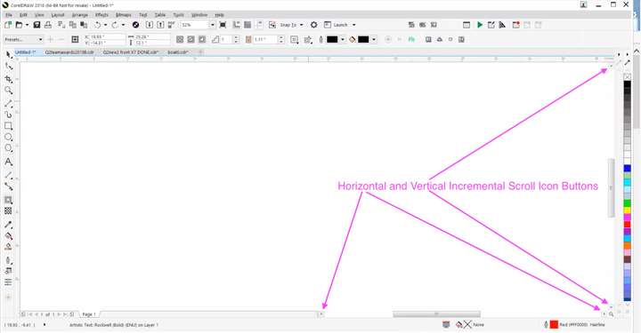Click the red outline swatch in status bar
Image resolution: width=641 pixels, height=333 pixels.
pos(554,324)
